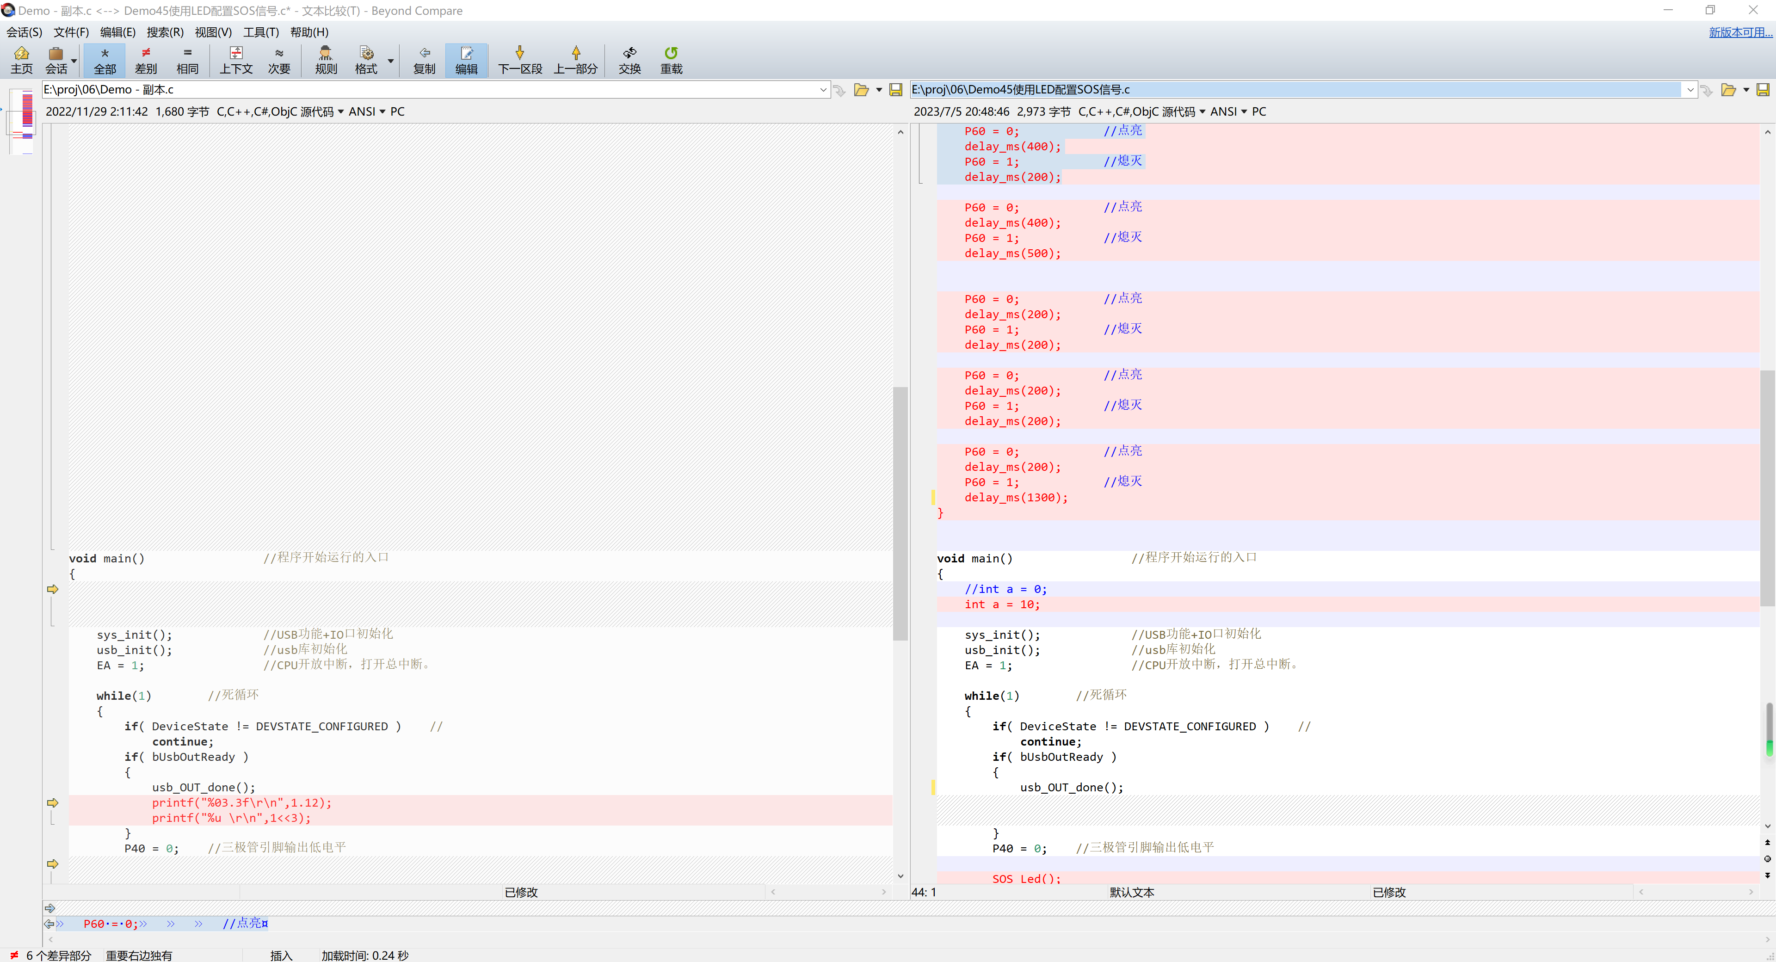
Task: Click right pane next difference arrow button
Action: click(1767, 875)
